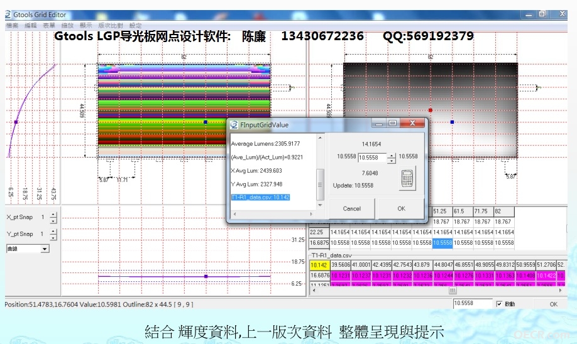577x344 pixels.
Task: Open the calculator icon in FInputGridValue dialog
Action: [x=407, y=179]
